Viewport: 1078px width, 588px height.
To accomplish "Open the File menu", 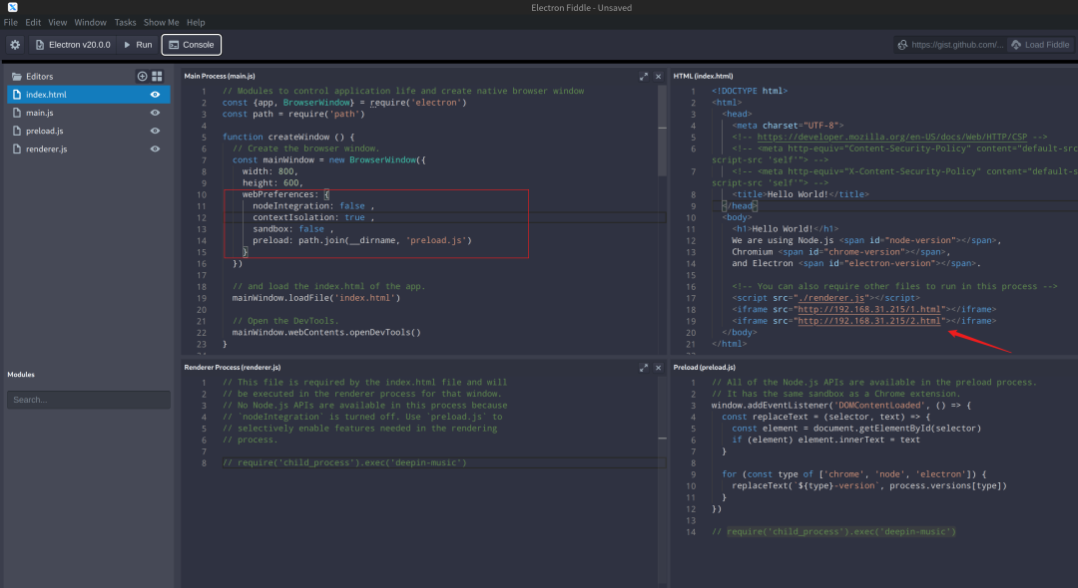I will click(10, 23).
